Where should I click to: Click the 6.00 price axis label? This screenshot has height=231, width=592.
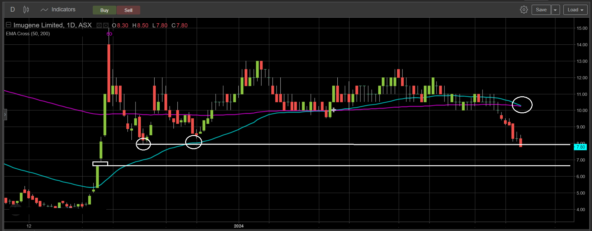coord(581,177)
